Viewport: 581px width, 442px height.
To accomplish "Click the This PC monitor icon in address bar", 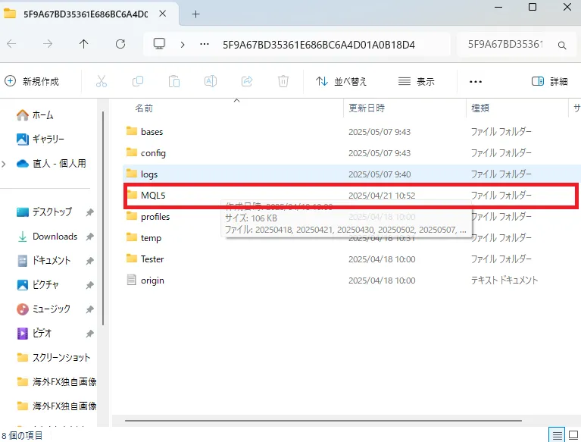I will tap(159, 44).
